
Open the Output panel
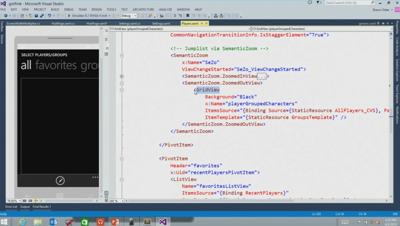pyautogui.click(x=25, y=206)
